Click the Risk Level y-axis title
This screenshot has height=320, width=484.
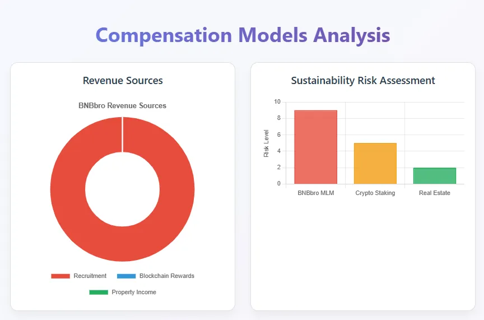click(267, 143)
